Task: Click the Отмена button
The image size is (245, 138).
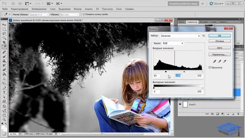Action: pyautogui.click(x=219, y=41)
